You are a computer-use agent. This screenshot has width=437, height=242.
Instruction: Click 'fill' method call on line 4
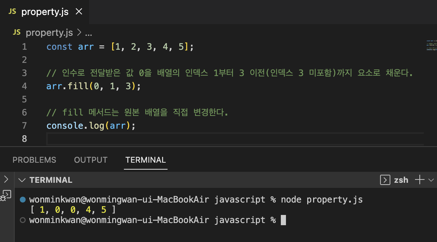coord(78,86)
